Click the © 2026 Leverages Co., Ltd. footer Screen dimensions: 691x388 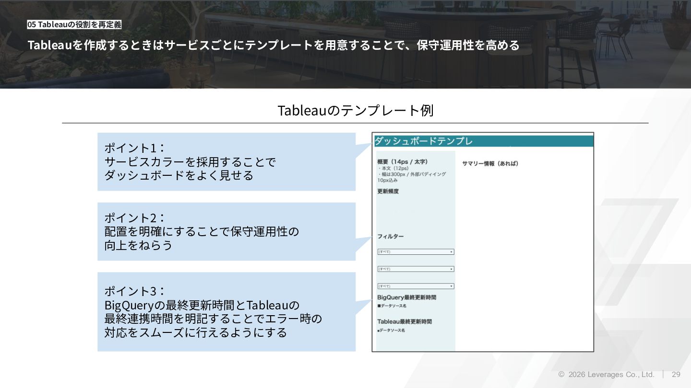point(606,375)
